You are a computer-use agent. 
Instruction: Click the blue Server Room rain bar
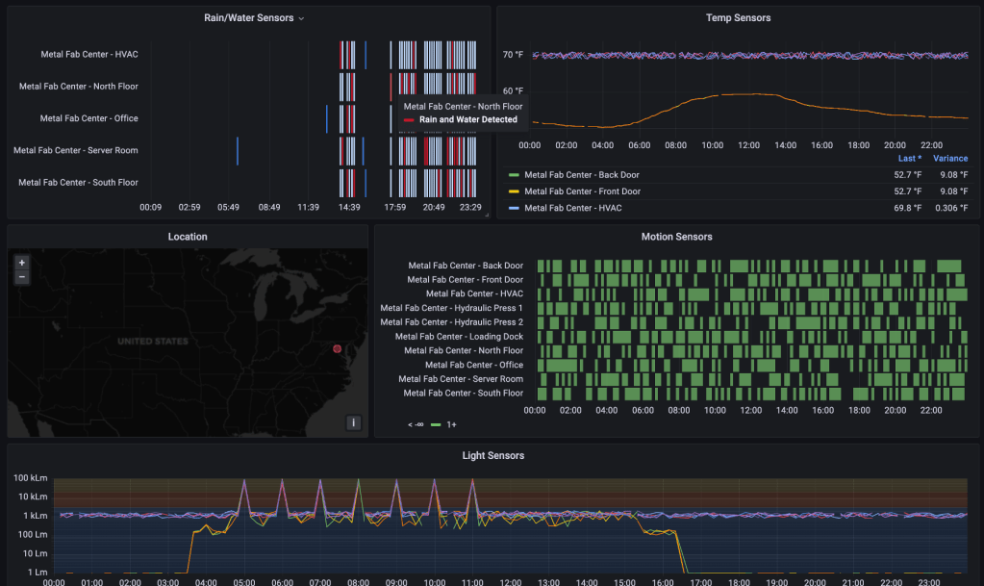238,151
